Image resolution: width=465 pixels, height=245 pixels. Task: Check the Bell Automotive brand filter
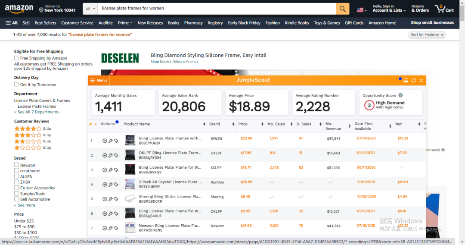(17, 199)
